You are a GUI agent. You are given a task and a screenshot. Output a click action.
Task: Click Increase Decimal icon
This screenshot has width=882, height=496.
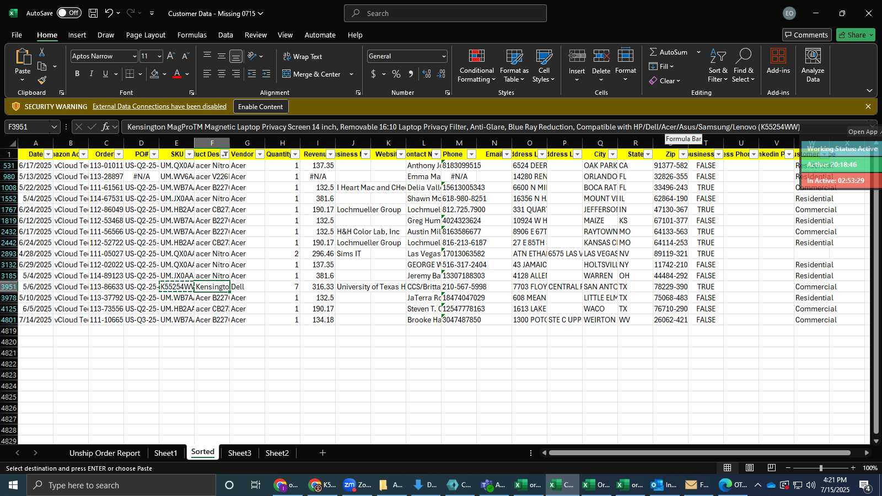(x=427, y=74)
